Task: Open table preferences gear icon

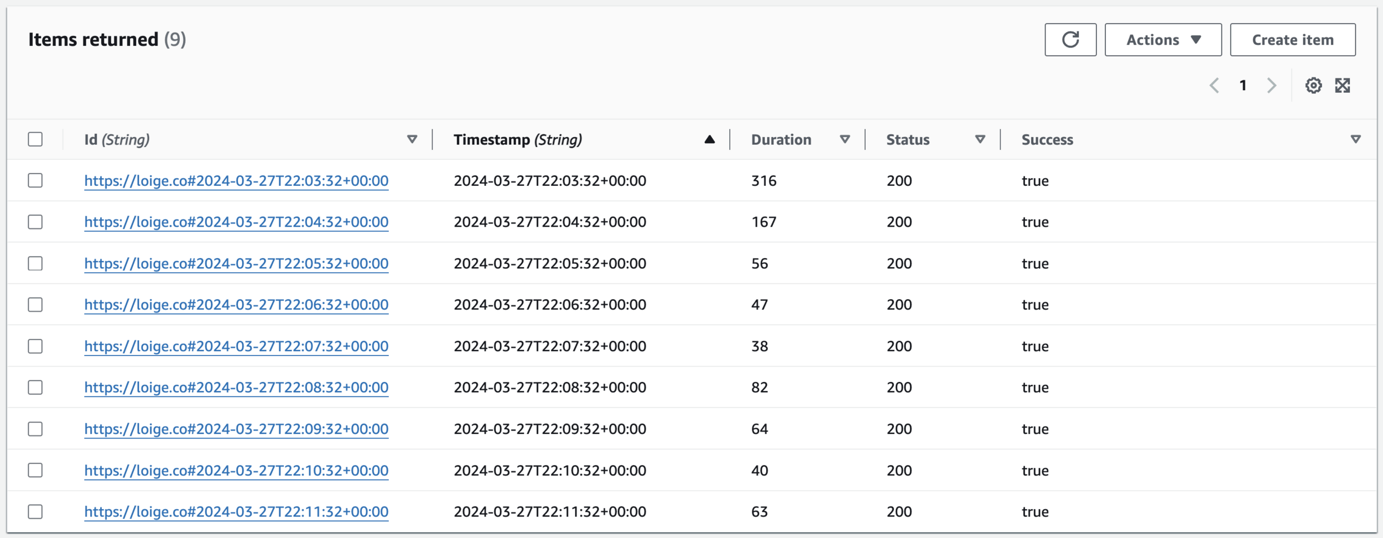Action: click(1313, 86)
